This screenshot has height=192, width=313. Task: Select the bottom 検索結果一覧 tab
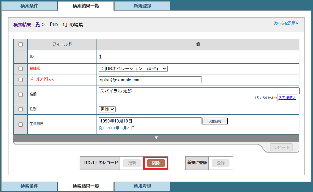(86, 186)
